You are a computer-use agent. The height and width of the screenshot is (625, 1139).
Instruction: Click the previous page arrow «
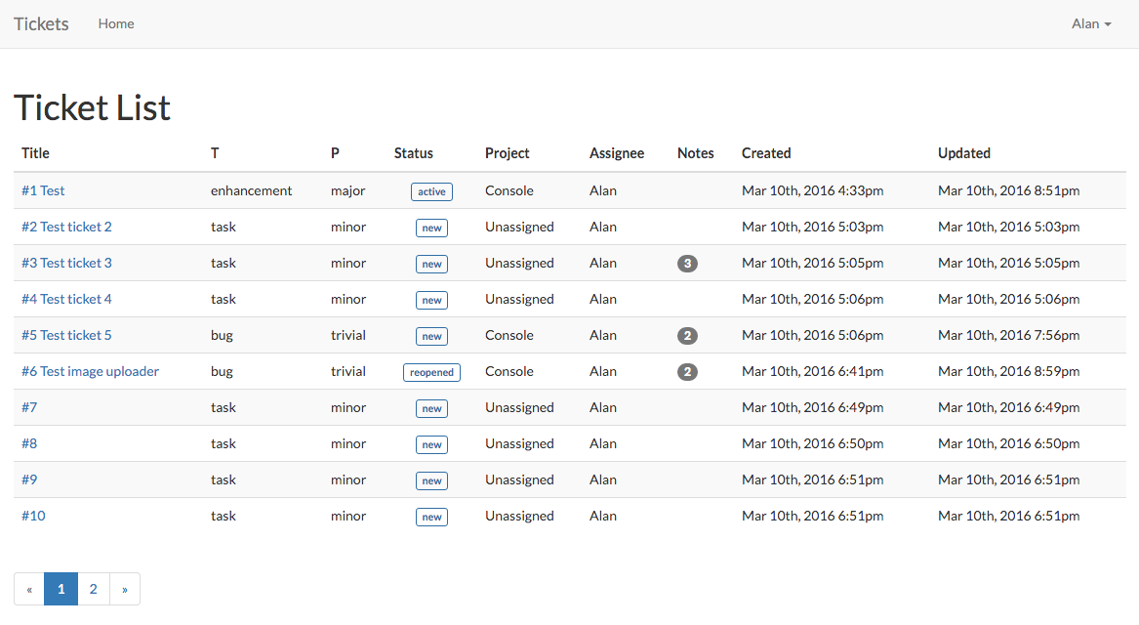pos(29,590)
